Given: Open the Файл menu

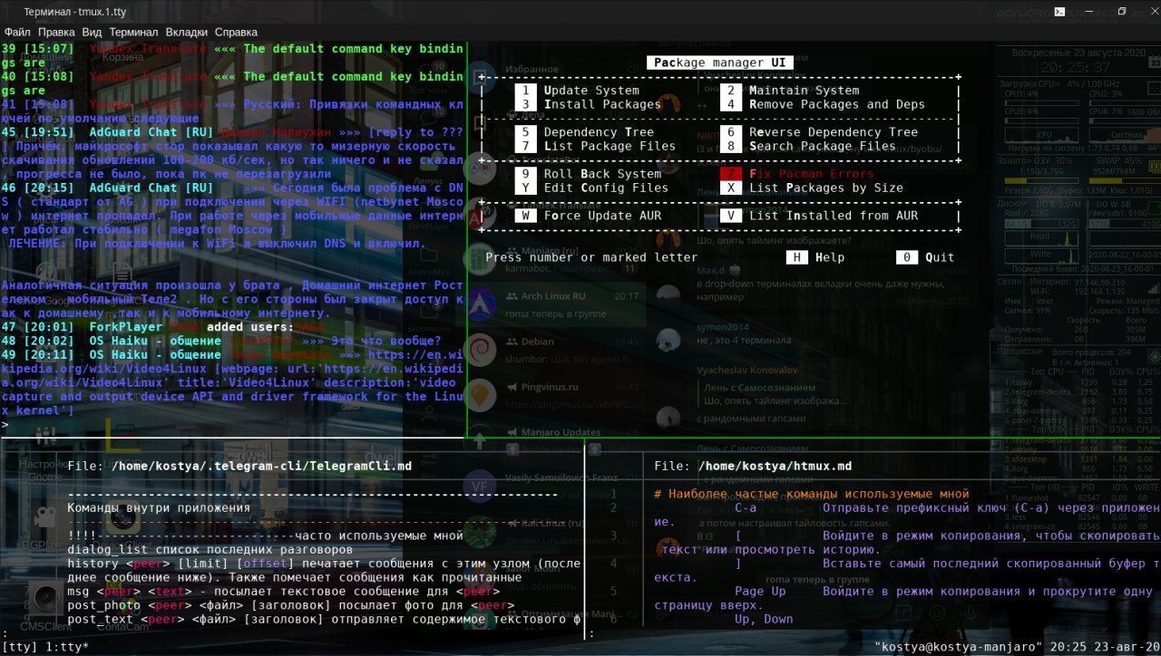Looking at the screenshot, I should point(17,32).
